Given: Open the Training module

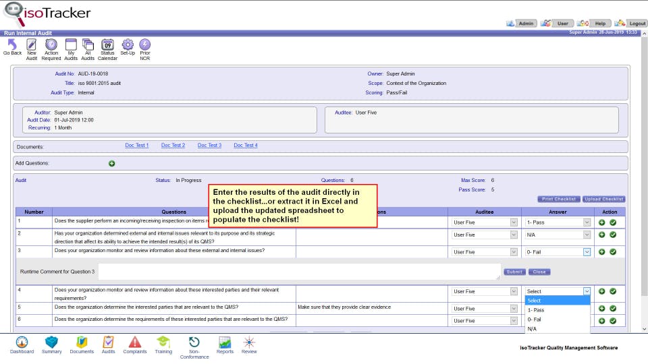Looking at the screenshot, I should tap(163, 345).
